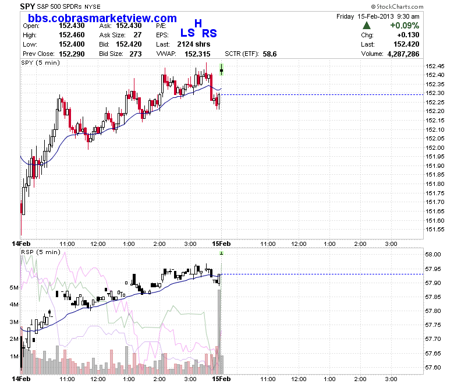Viewport: 454px width, 384px height.
Task: Click the S&P 500 SPDRs NYSE description
Action: click(69, 6)
